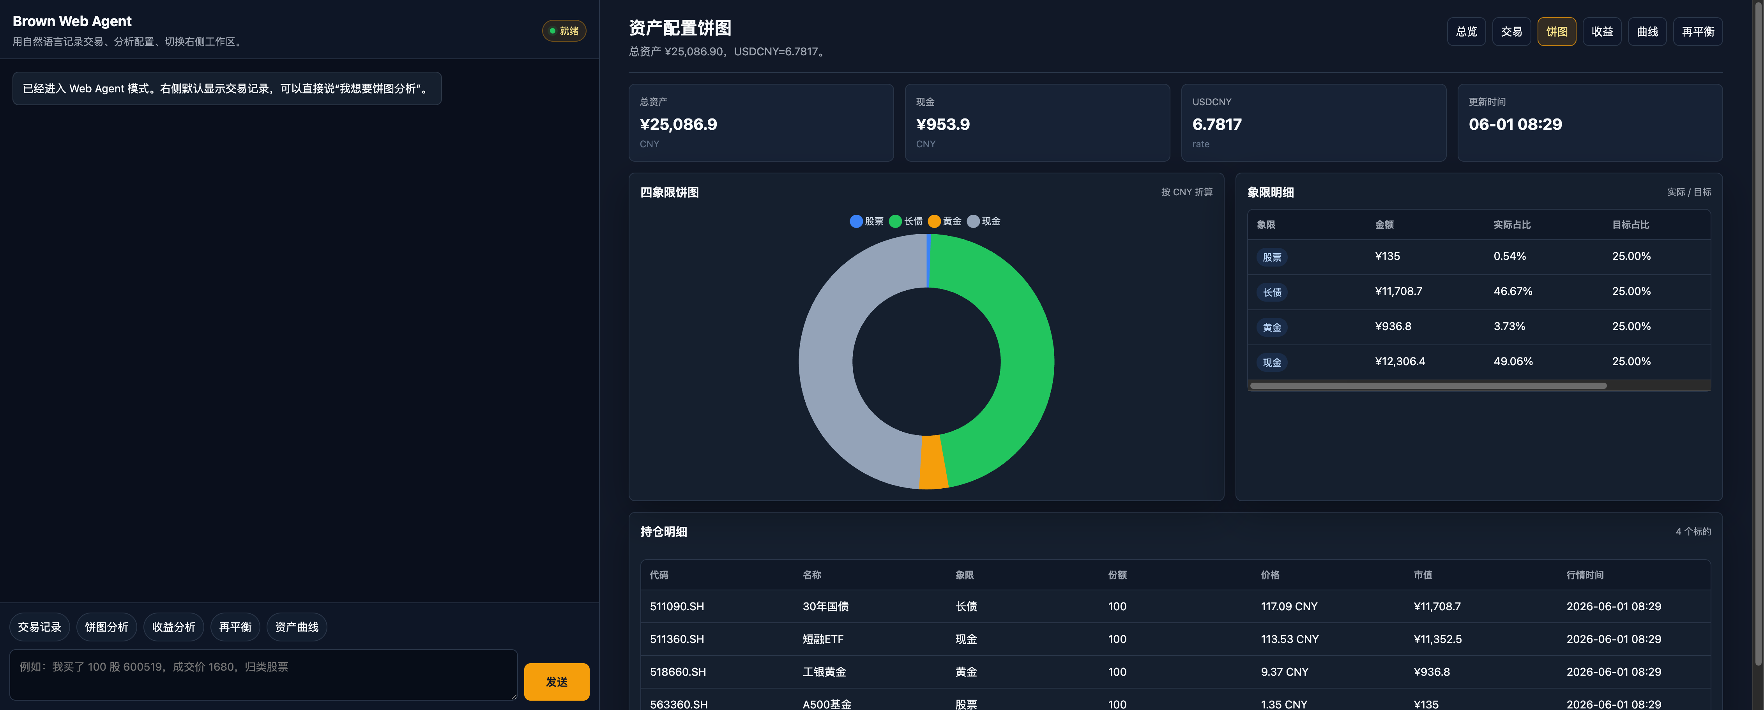The width and height of the screenshot is (1764, 710).
Task: Click the Web Agent welcome message bubble
Action: point(227,88)
